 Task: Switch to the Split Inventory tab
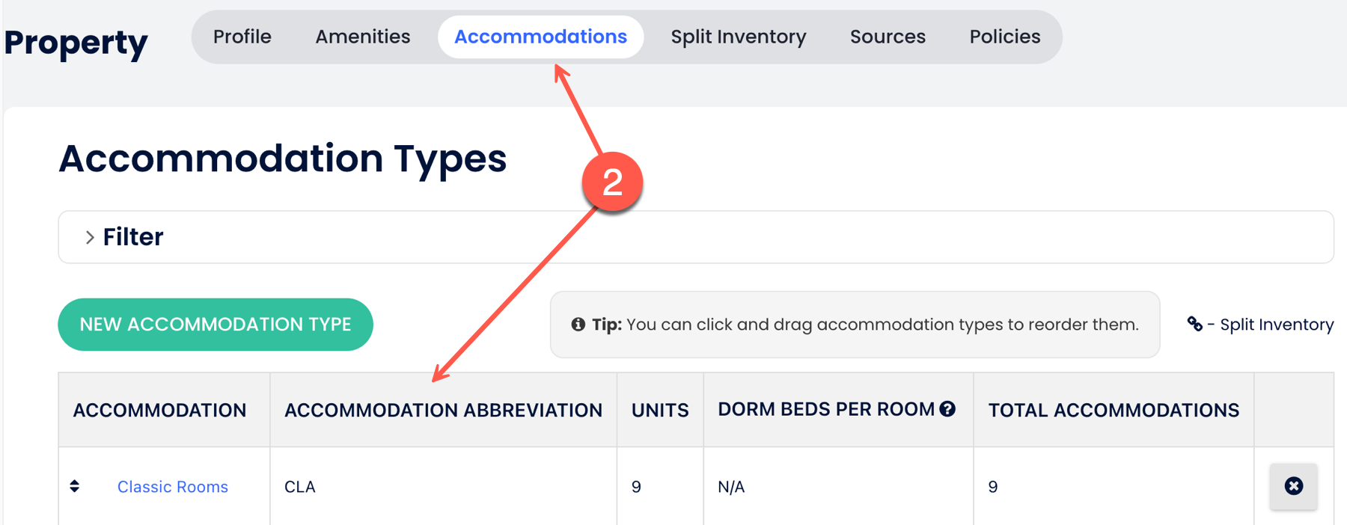tap(739, 36)
